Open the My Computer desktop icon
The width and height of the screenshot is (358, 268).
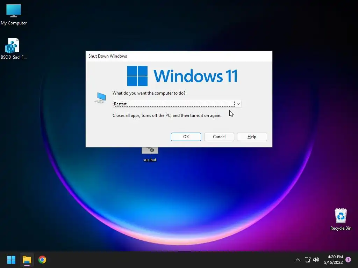pos(14,14)
